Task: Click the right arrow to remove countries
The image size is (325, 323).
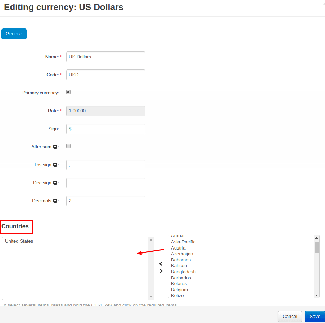Action: [x=161, y=271]
